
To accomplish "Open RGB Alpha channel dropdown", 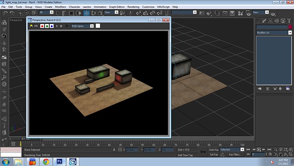I will pyautogui.click(x=82, y=26).
